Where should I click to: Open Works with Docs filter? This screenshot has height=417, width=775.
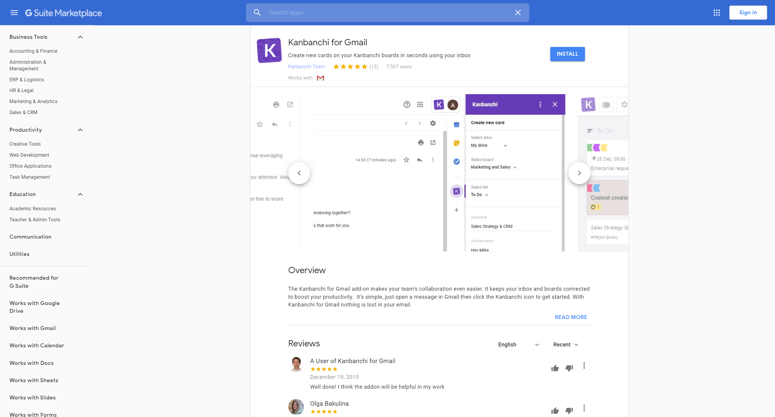[31, 363]
